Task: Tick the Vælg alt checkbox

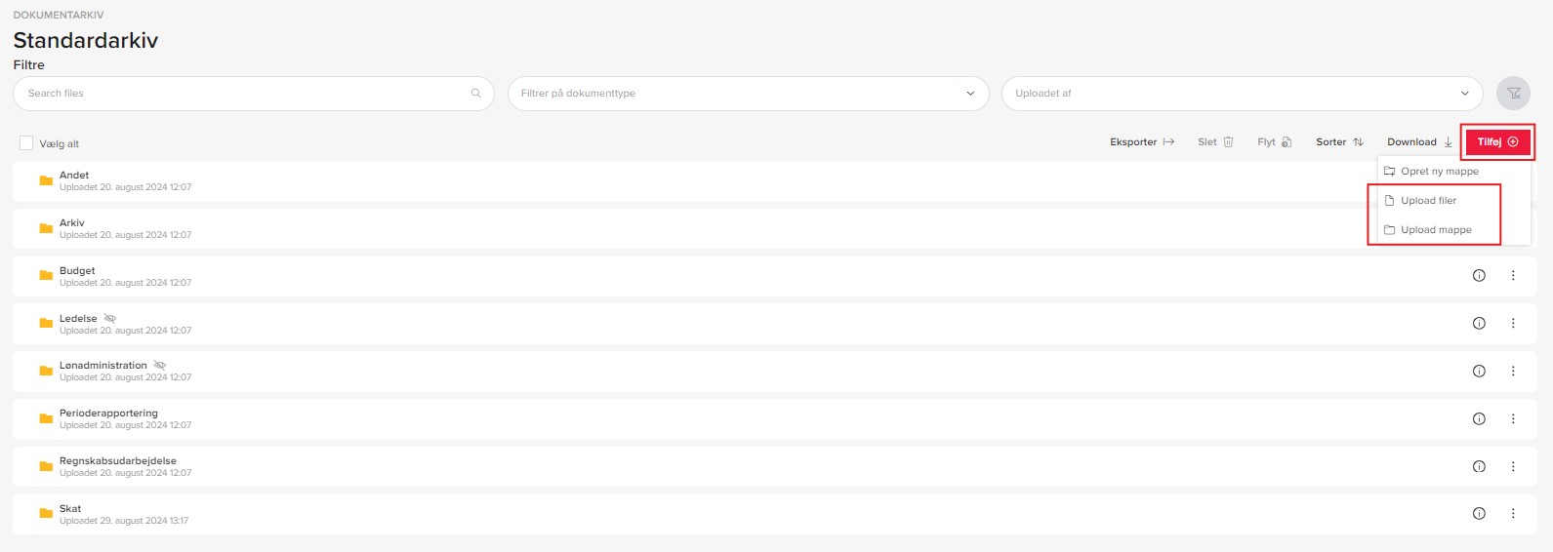Action: click(26, 143)
